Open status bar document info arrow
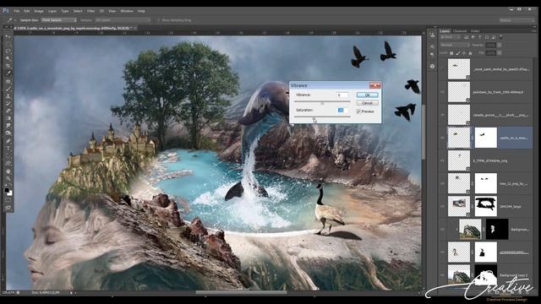Screen dimensions: 541x304 point(72,292)
